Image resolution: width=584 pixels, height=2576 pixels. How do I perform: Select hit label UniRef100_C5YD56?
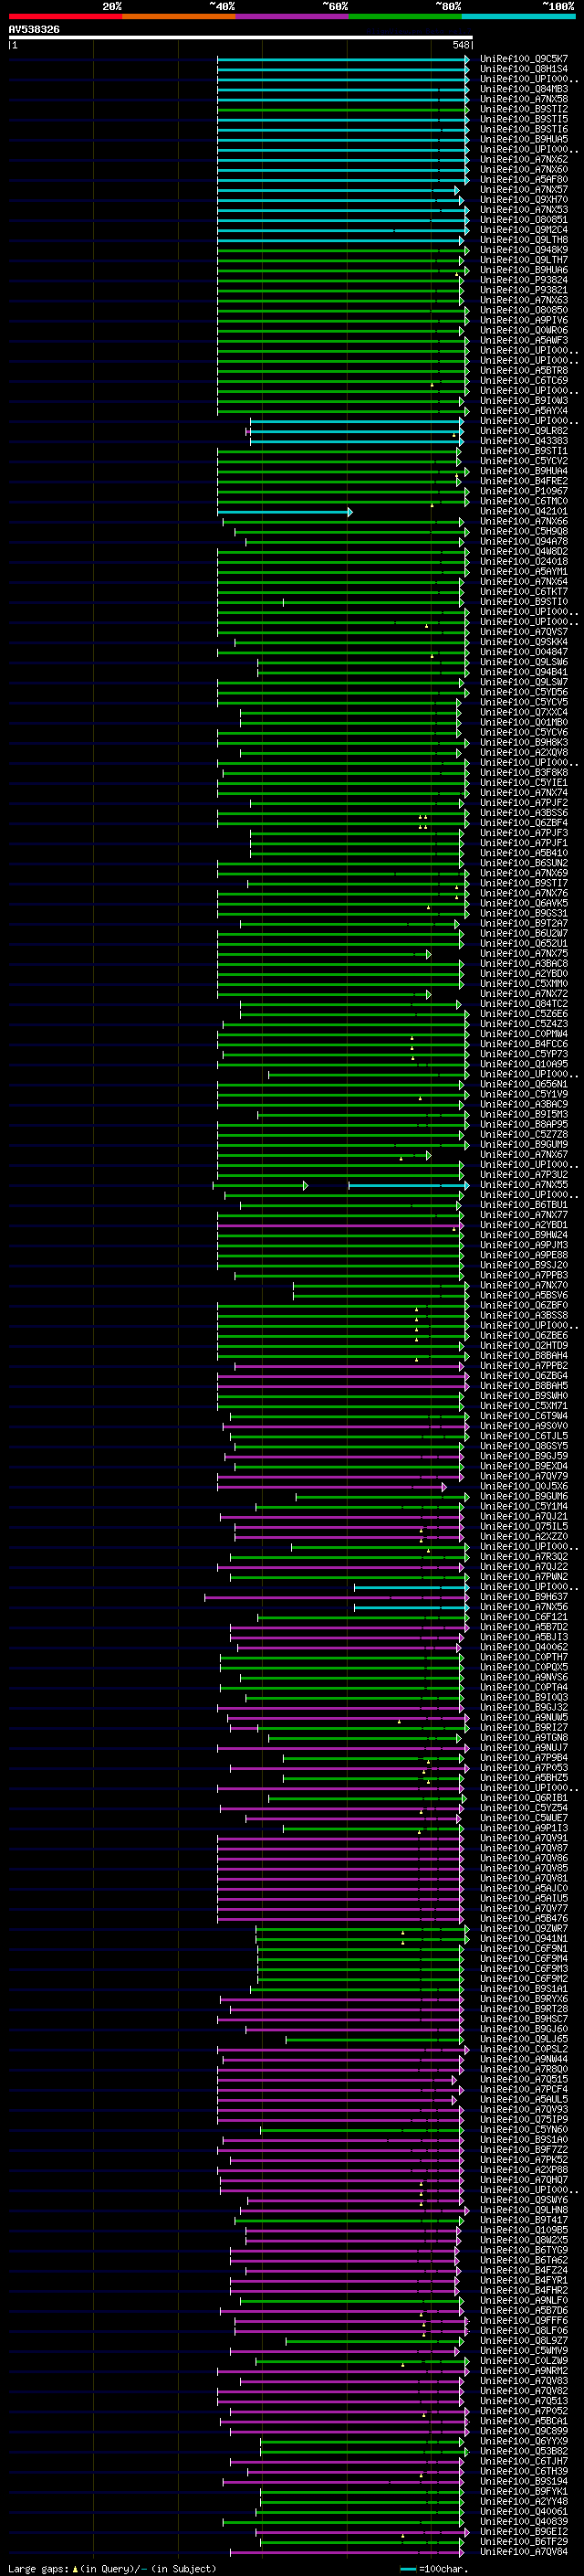click(x=524, y=692)
